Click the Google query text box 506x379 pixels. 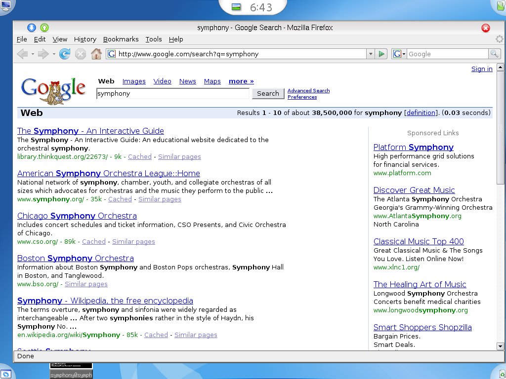pyautogui.click(x=172, y=94)
